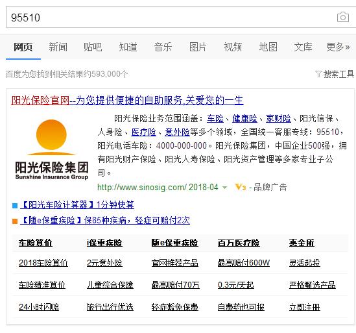Open the 最高赔付70万 link
The height and width of the screenshot is (333, 356).
click(176, 285)
